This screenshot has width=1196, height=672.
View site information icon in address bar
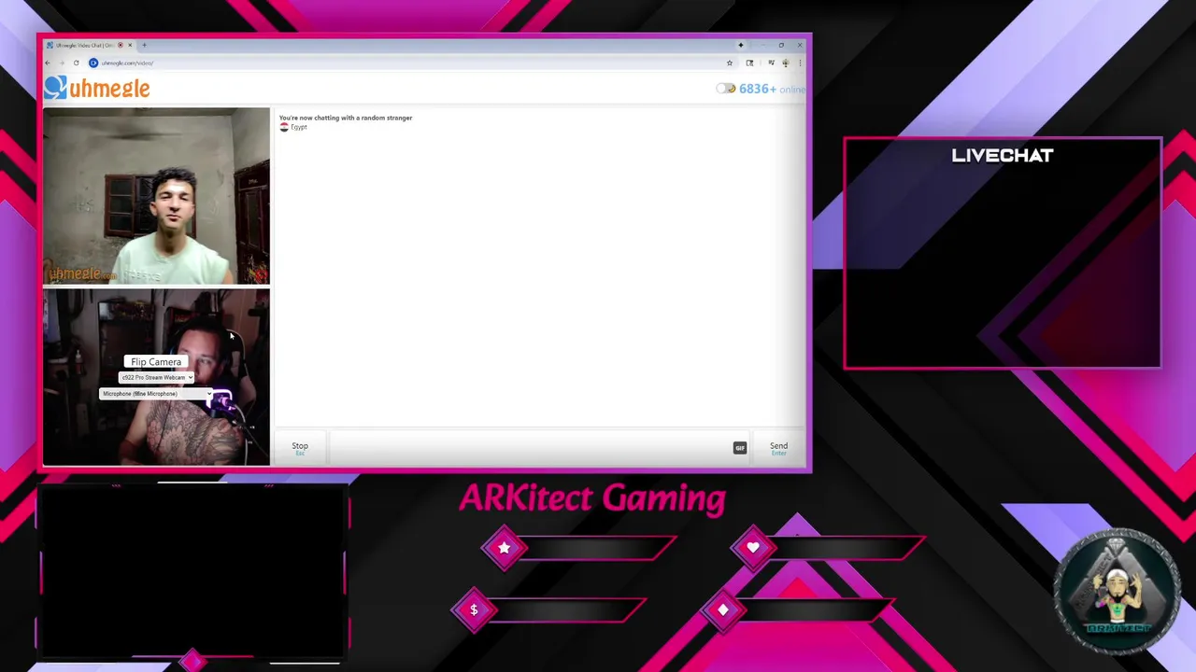coord(93,63)
